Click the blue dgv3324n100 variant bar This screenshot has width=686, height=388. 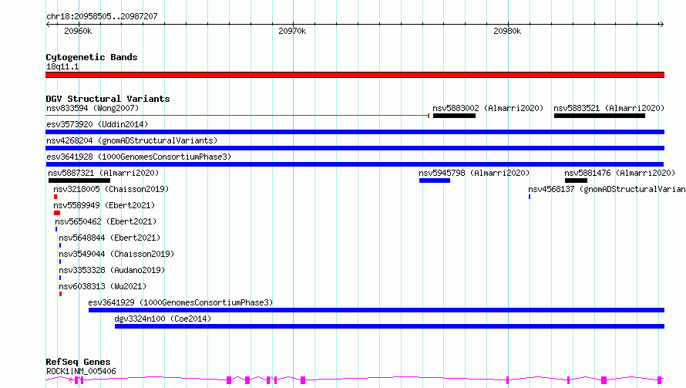point(389,326)
